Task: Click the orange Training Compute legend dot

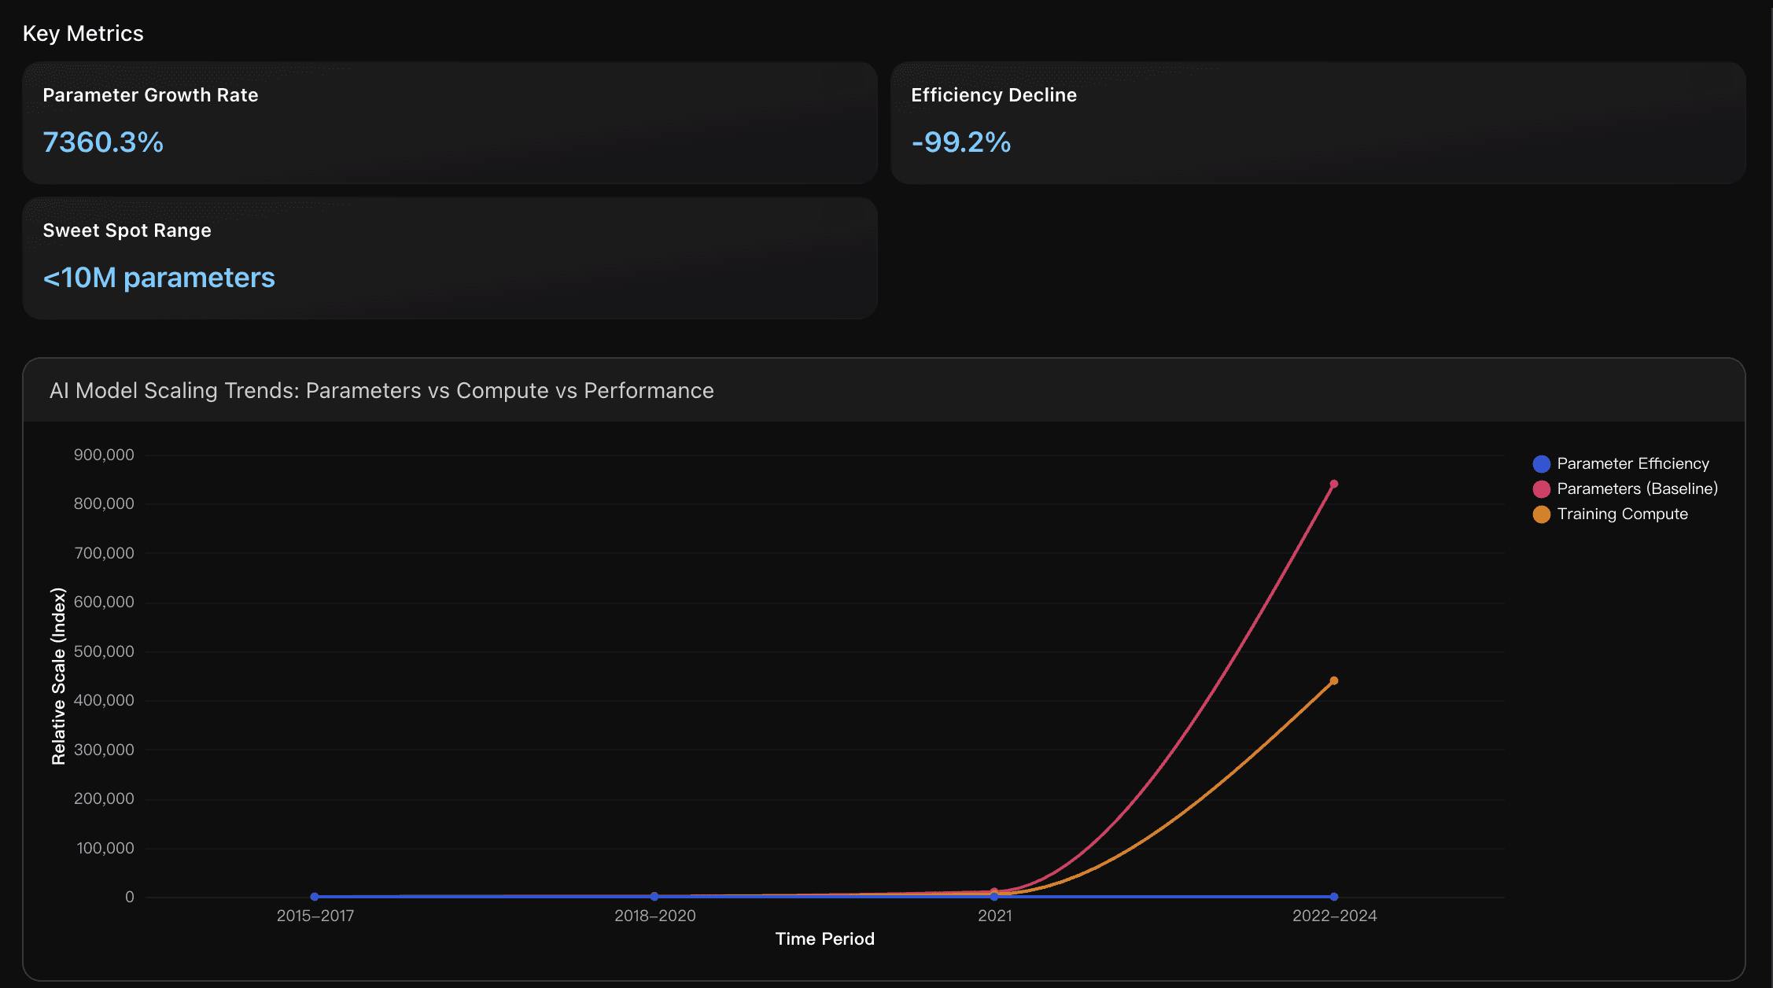Action: pos(1541,514)
